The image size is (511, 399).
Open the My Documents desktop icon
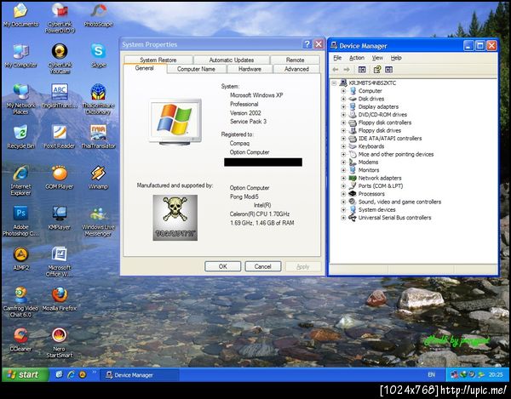[x=20, y=14]
